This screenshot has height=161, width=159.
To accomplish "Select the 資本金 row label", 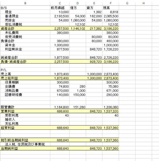I will tap(25, 45).
